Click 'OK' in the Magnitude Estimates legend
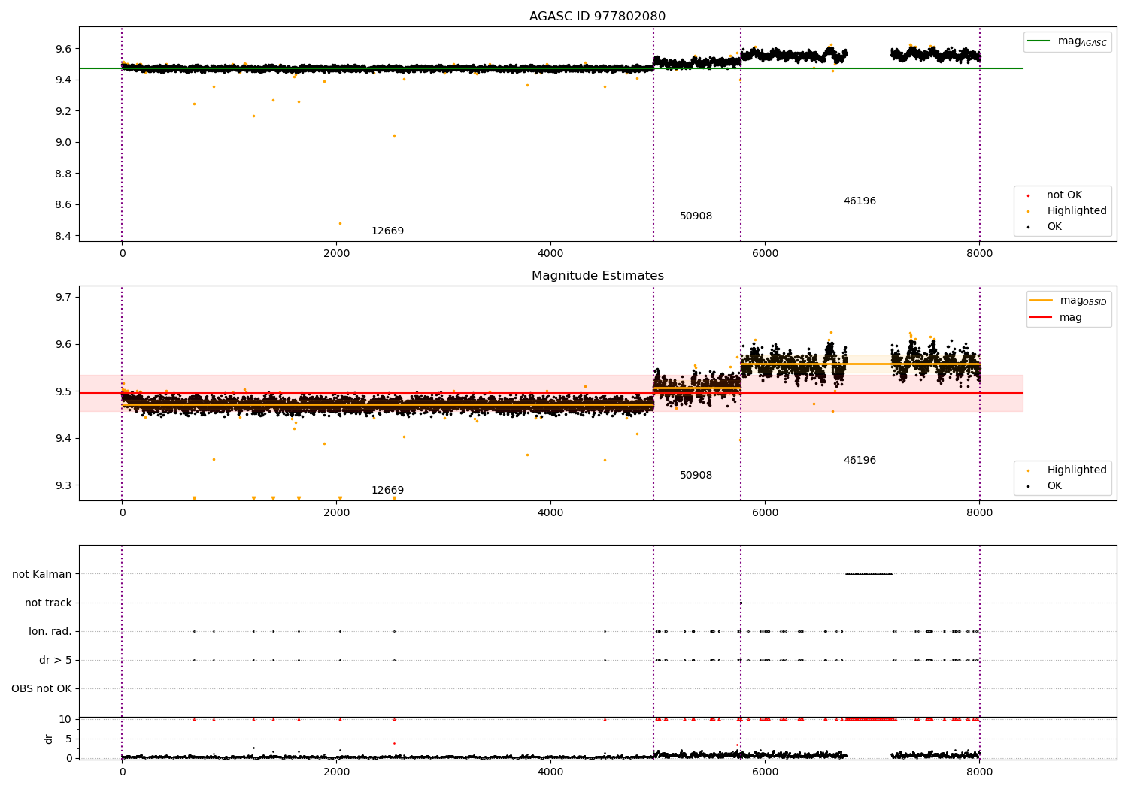This screenshot has height=789, width=1128. click(1054, 486)
